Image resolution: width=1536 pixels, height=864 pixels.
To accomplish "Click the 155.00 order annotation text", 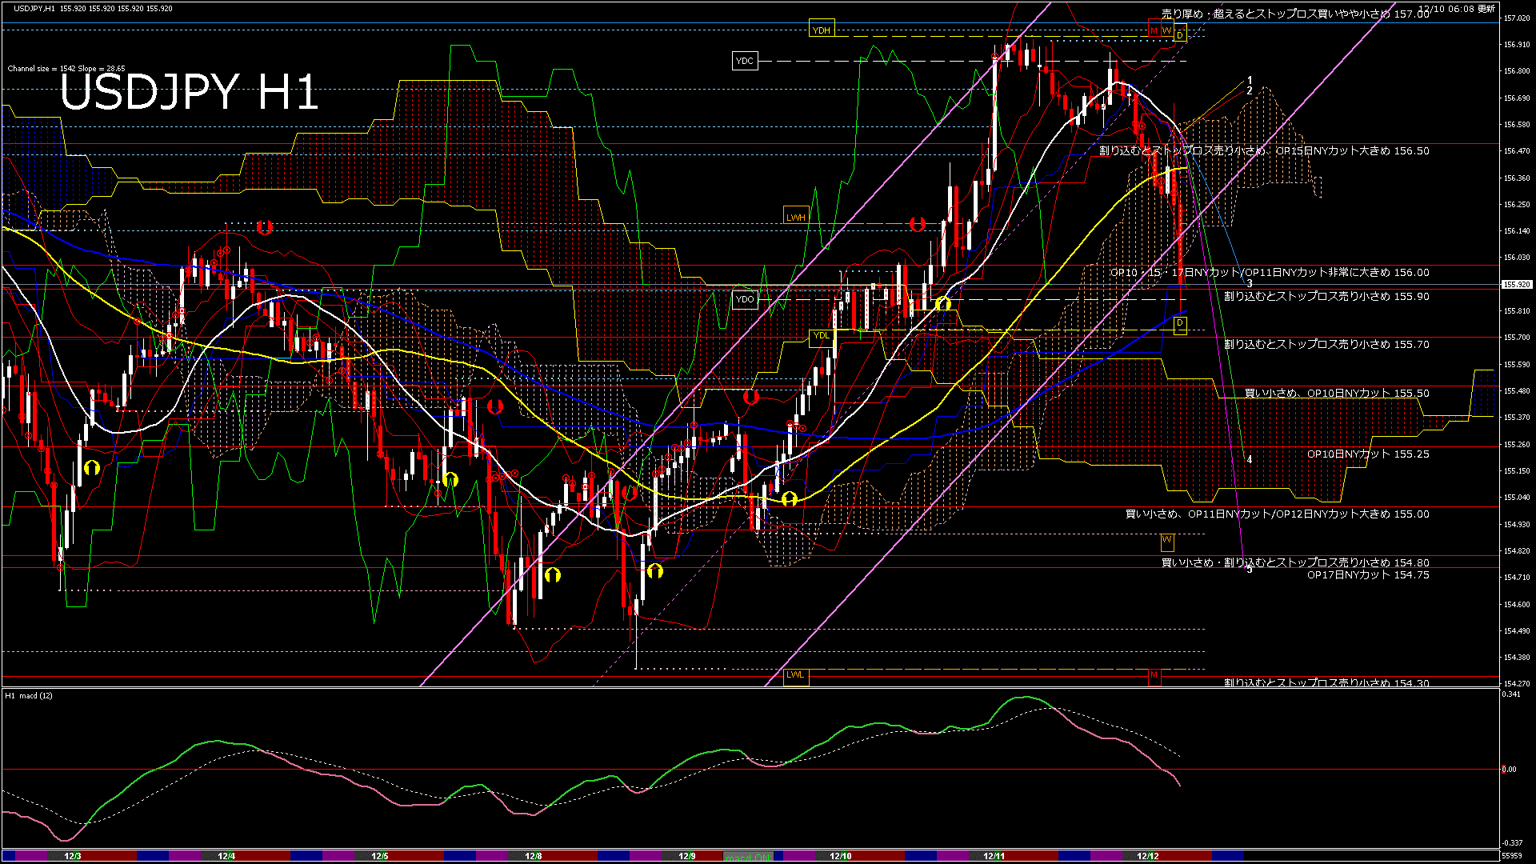I will [1277, 514].
